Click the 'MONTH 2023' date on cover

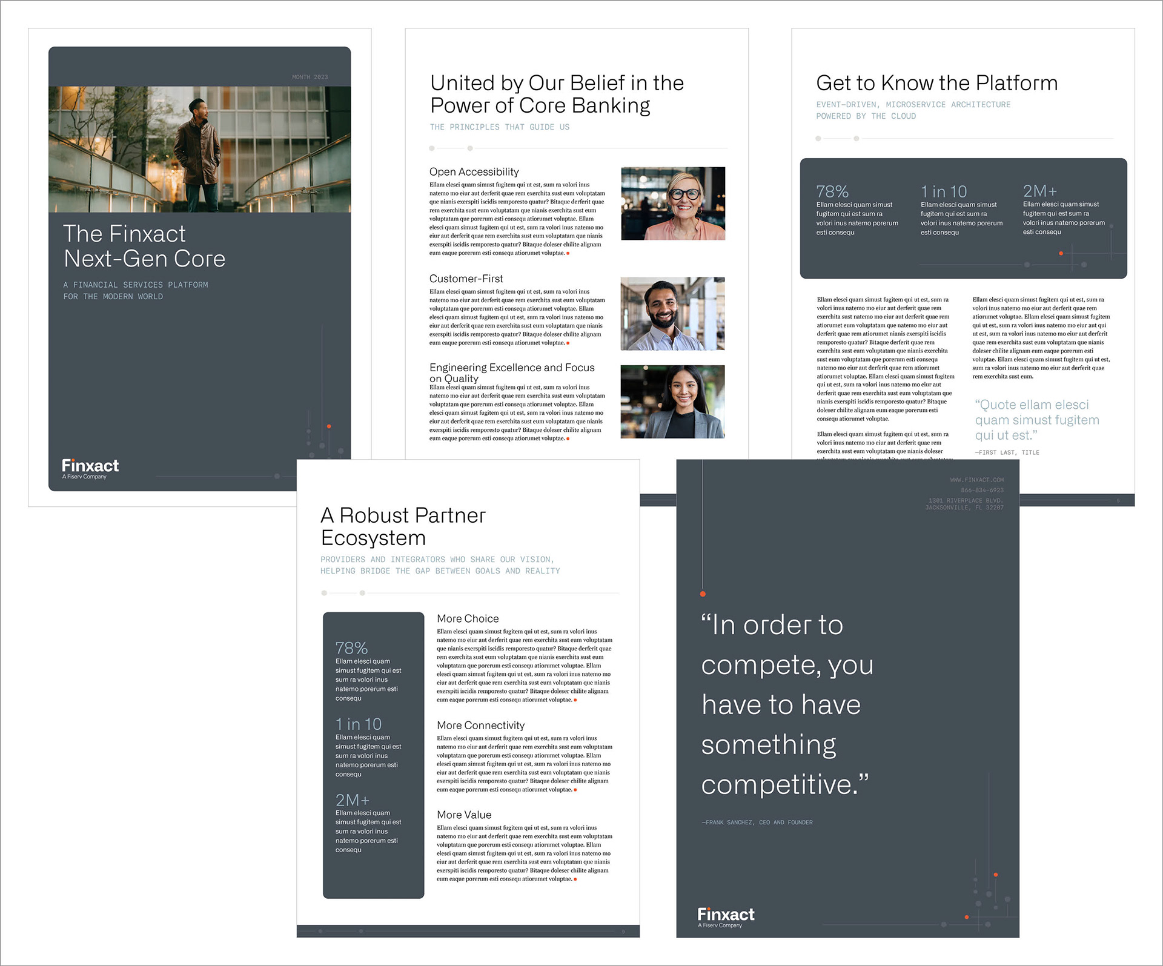pos(310,77)
